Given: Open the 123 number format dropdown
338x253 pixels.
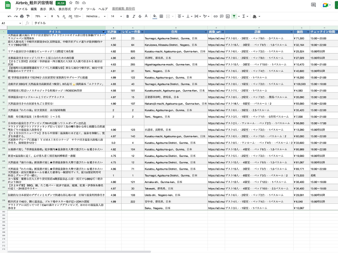Looking at the screenshot, I should click(77, 16).
